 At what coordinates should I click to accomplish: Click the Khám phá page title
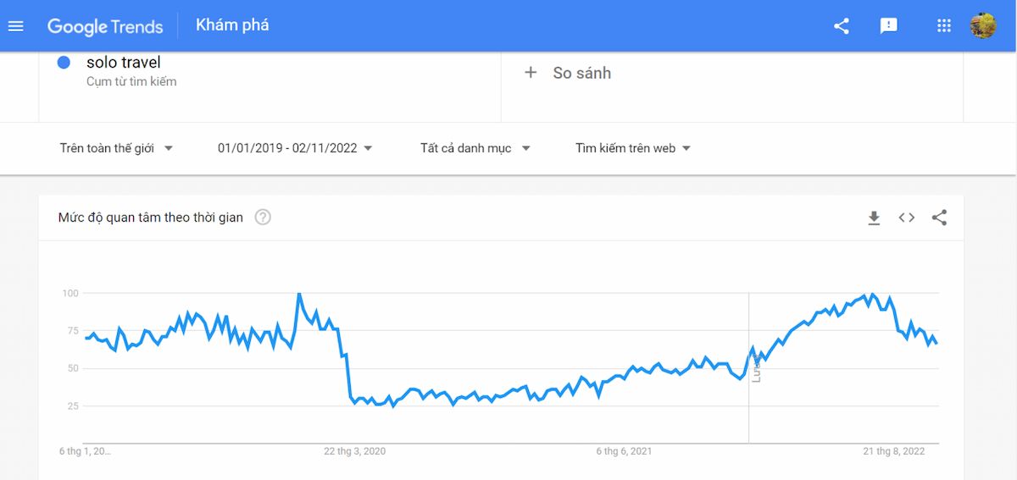232,25
